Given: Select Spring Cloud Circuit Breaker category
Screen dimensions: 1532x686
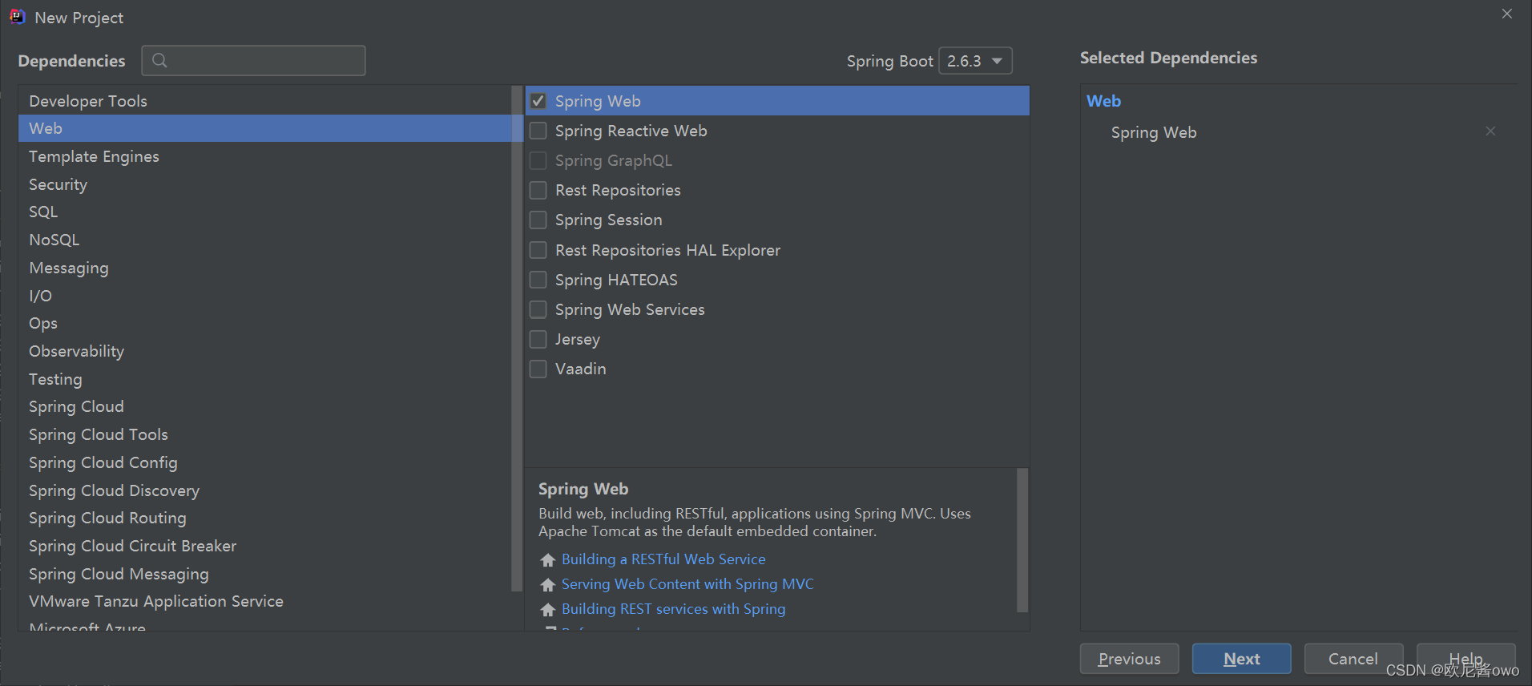Looking at the screenshot, I should point(264,546).
